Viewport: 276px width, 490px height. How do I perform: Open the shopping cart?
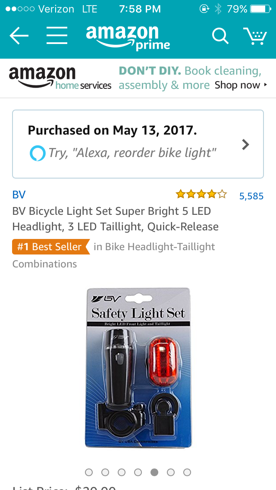(x=255, y=36)
